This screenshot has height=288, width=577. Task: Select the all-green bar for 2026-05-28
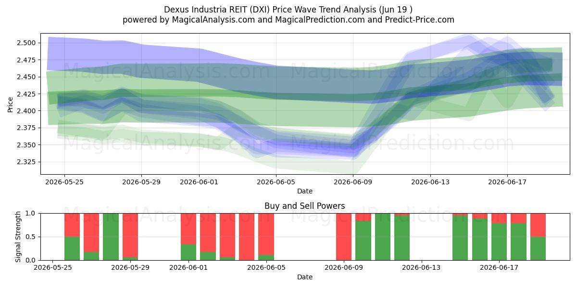click(x=111, y=237)
